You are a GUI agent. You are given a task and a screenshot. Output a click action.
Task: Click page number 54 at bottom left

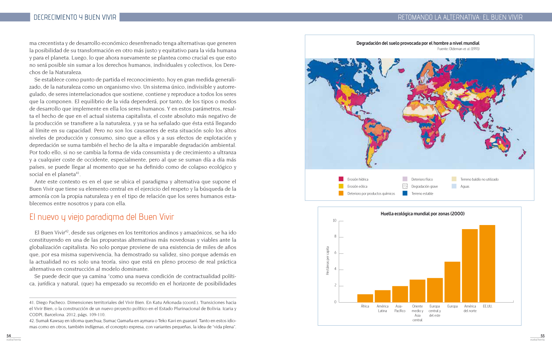[x=9, y=336]
